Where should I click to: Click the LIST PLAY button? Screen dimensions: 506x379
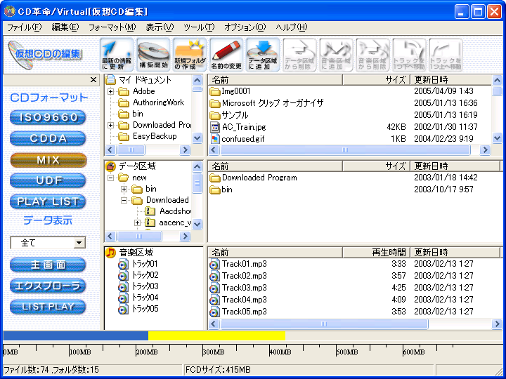click(x=48, y=307)
